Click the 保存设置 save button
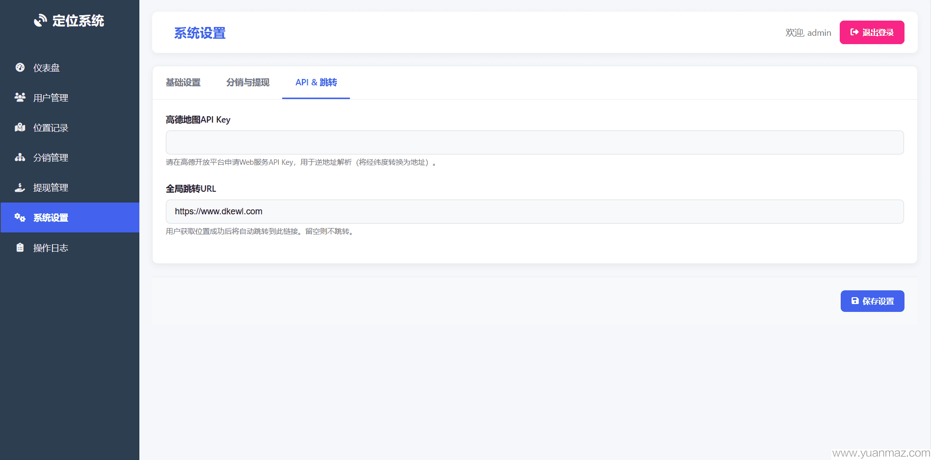Screen dimensions: 931x460 tap(872, 301)
